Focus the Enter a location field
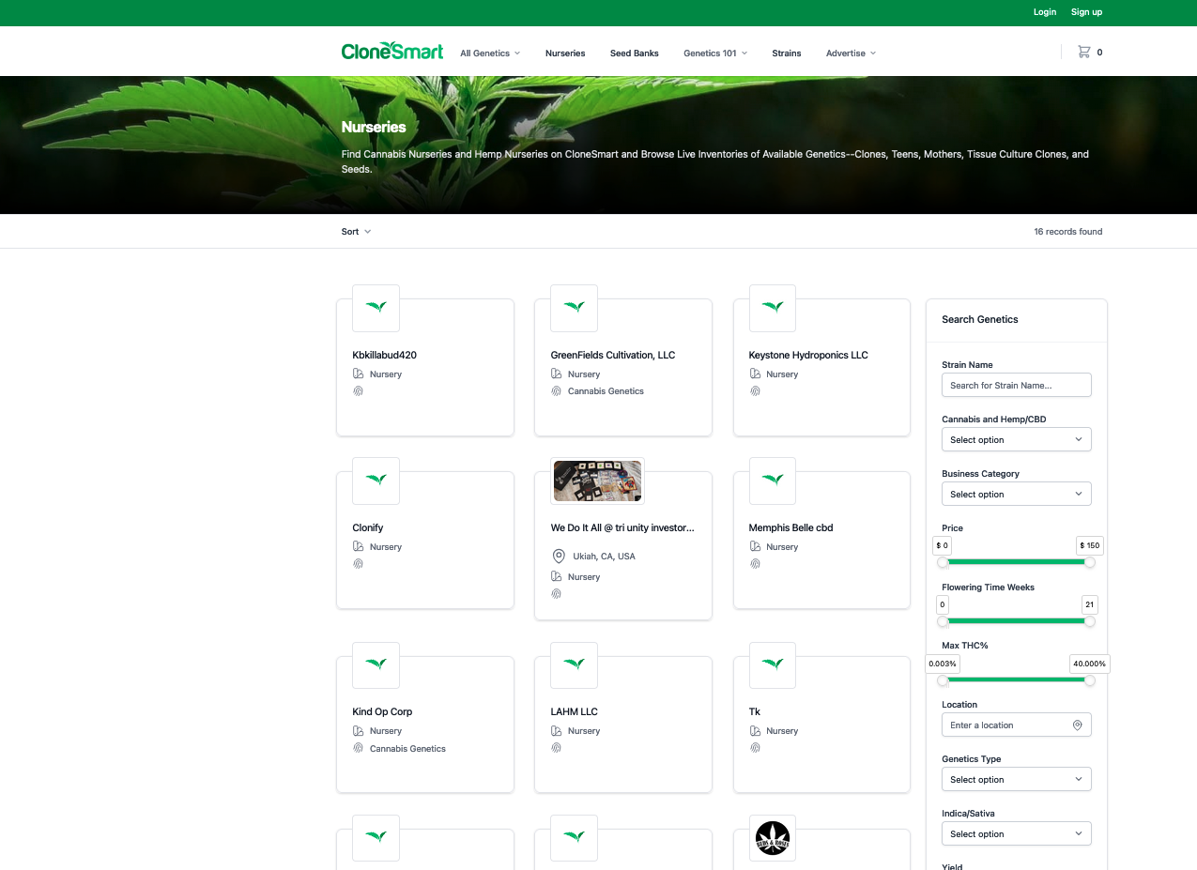Screen dimensions: 1197x870 [x=1016, y=725]
